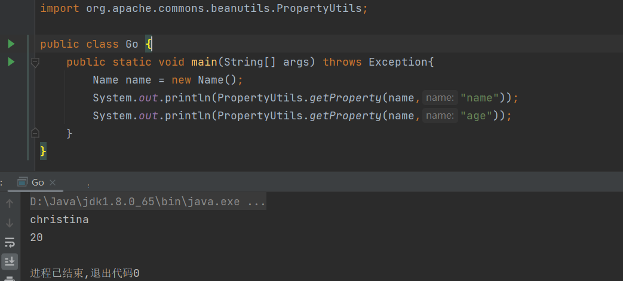Click the name: hint before "age"
623x281 pixels.
pyautogui.click(x=440, y=116)
